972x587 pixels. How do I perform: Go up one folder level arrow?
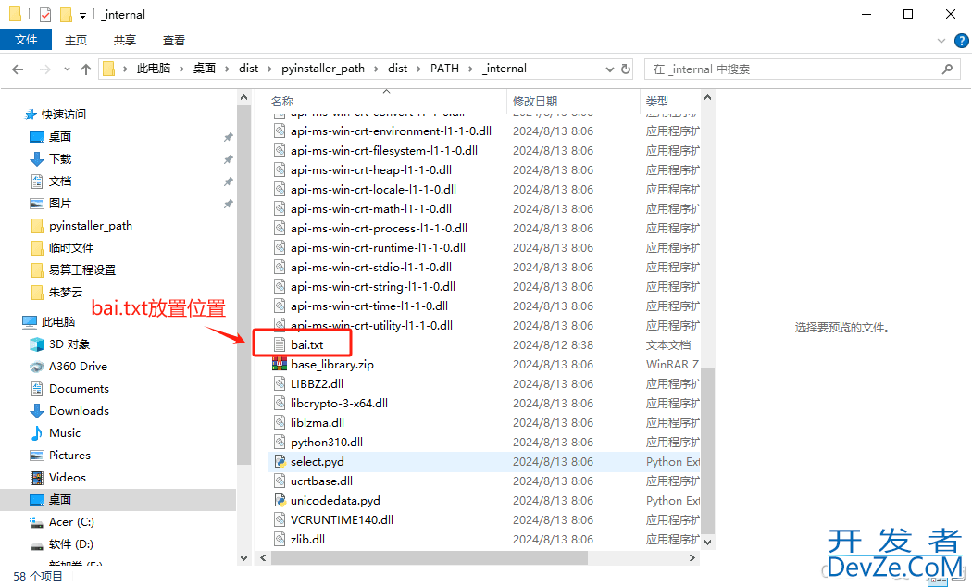(x=85, y=69)
